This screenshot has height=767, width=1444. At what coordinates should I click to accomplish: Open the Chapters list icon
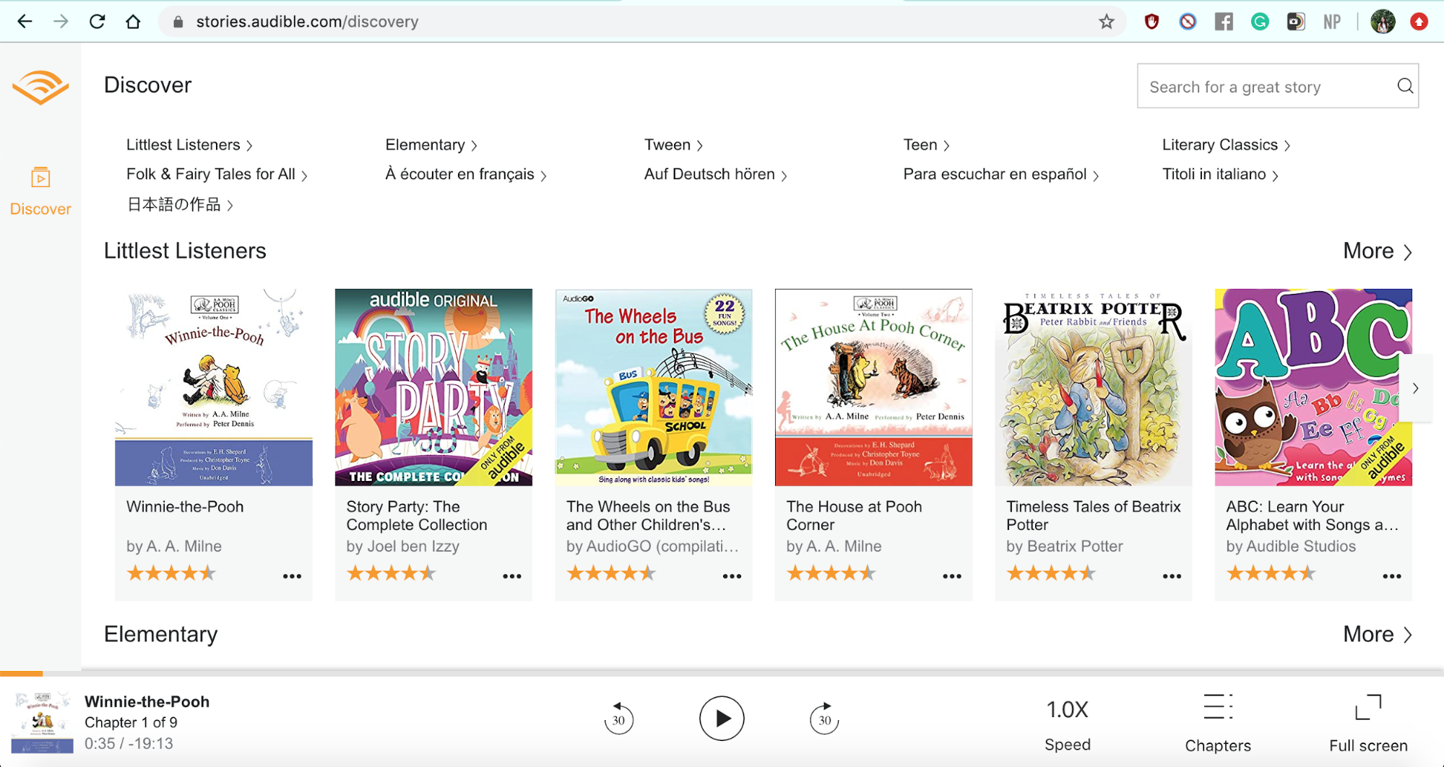(1217, 708)
